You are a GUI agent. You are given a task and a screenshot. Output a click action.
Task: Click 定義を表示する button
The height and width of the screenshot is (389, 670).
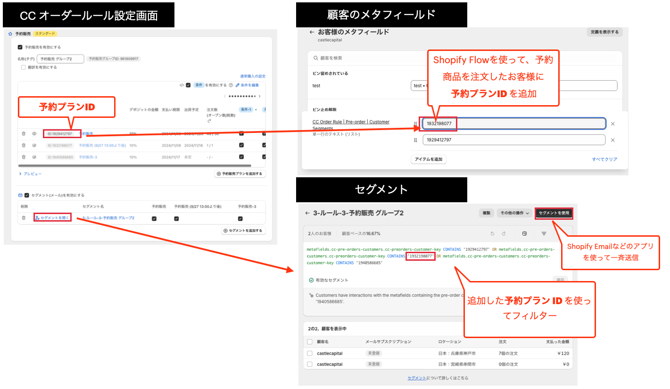604,32
